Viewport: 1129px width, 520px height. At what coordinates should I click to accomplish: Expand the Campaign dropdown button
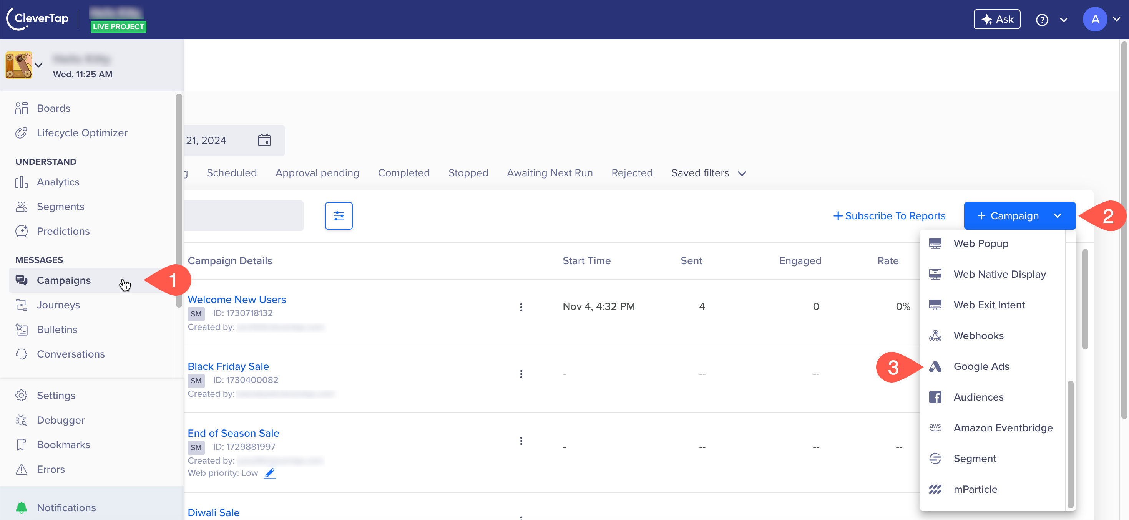point(1056,215)
